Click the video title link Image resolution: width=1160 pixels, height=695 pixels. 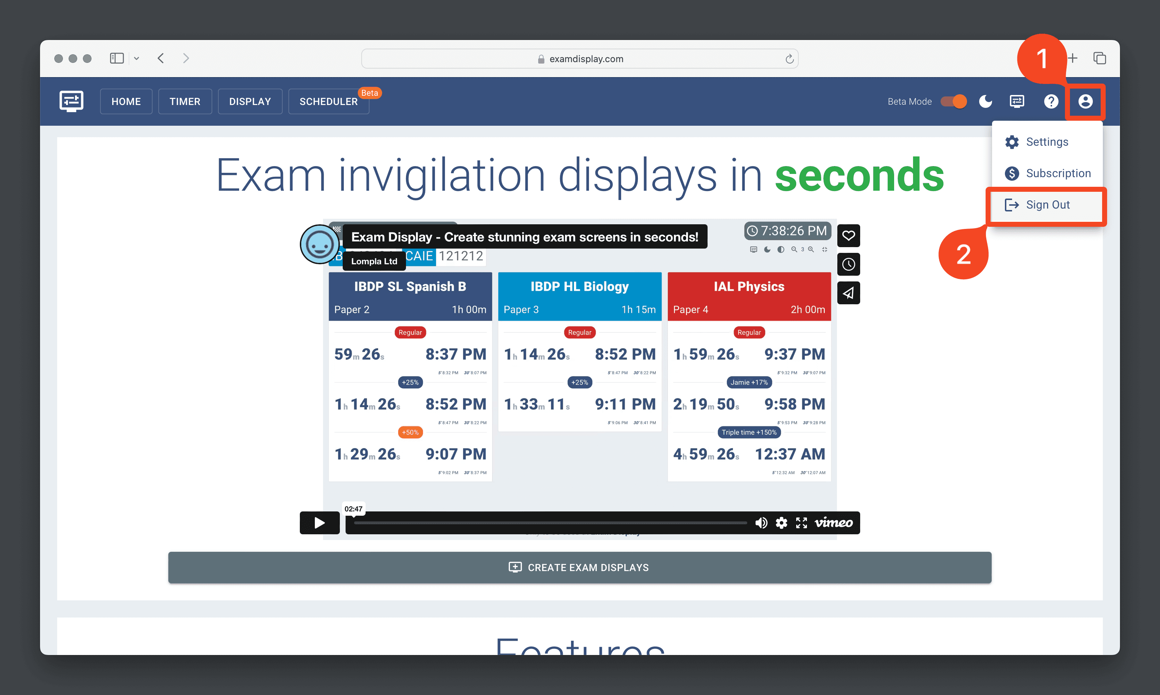[525, 237]
